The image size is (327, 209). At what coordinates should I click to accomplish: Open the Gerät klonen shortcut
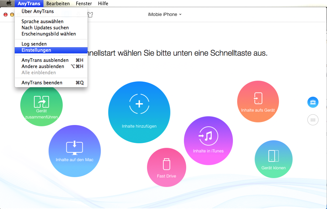[273, 159]
